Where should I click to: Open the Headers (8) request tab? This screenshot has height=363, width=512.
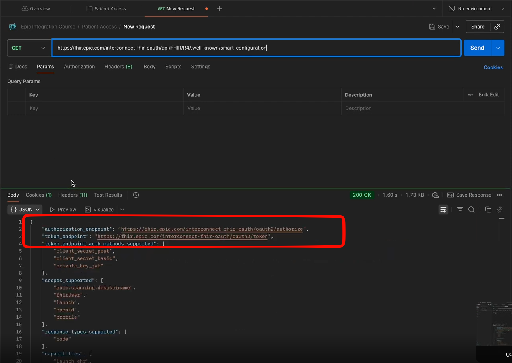coord(118,67)
